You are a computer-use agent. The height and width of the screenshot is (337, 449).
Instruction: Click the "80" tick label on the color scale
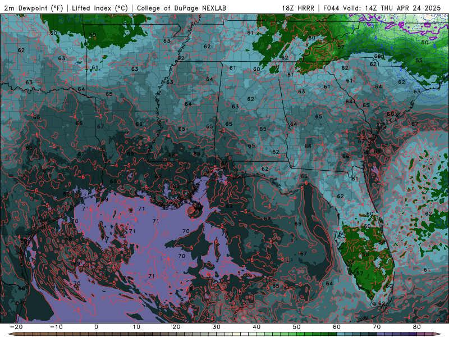[x=417, y=327]
